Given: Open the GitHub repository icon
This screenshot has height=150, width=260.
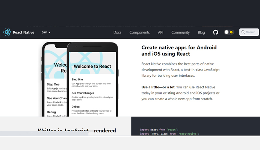Looking at the screenshot, I should click(x=216, y=32).
